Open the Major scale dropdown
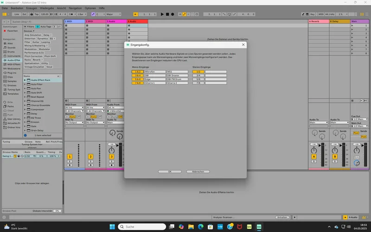The image size is (371, 232). click(x=114, y=14)
